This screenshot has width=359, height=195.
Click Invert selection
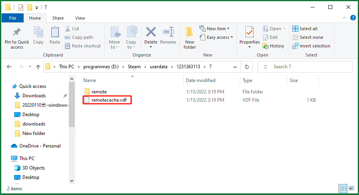point(311,46)
